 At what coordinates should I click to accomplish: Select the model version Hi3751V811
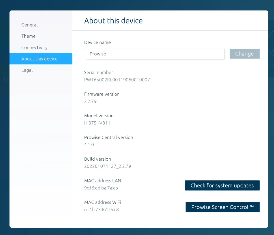97,123
